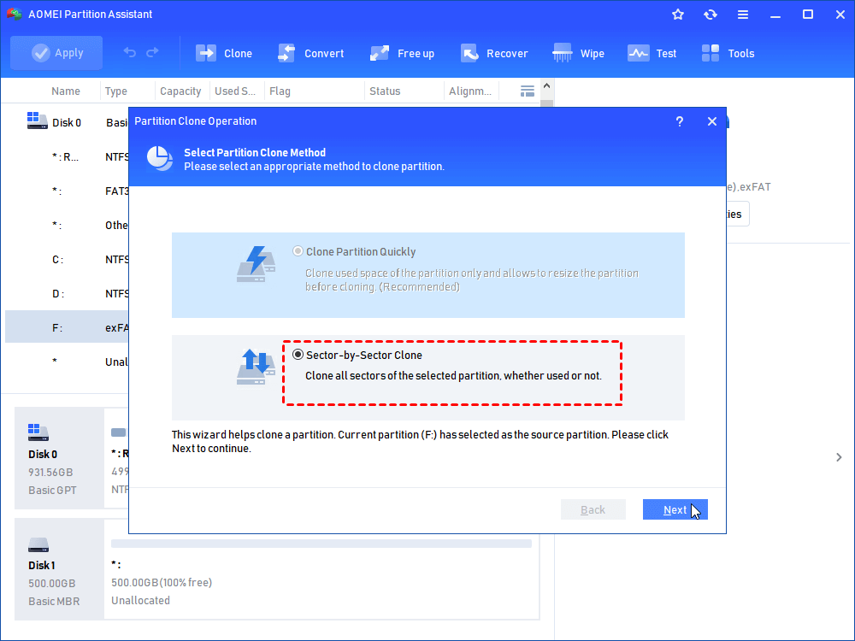Click the Back button
This screenshot has width=855, height=641.
point(593,509)
